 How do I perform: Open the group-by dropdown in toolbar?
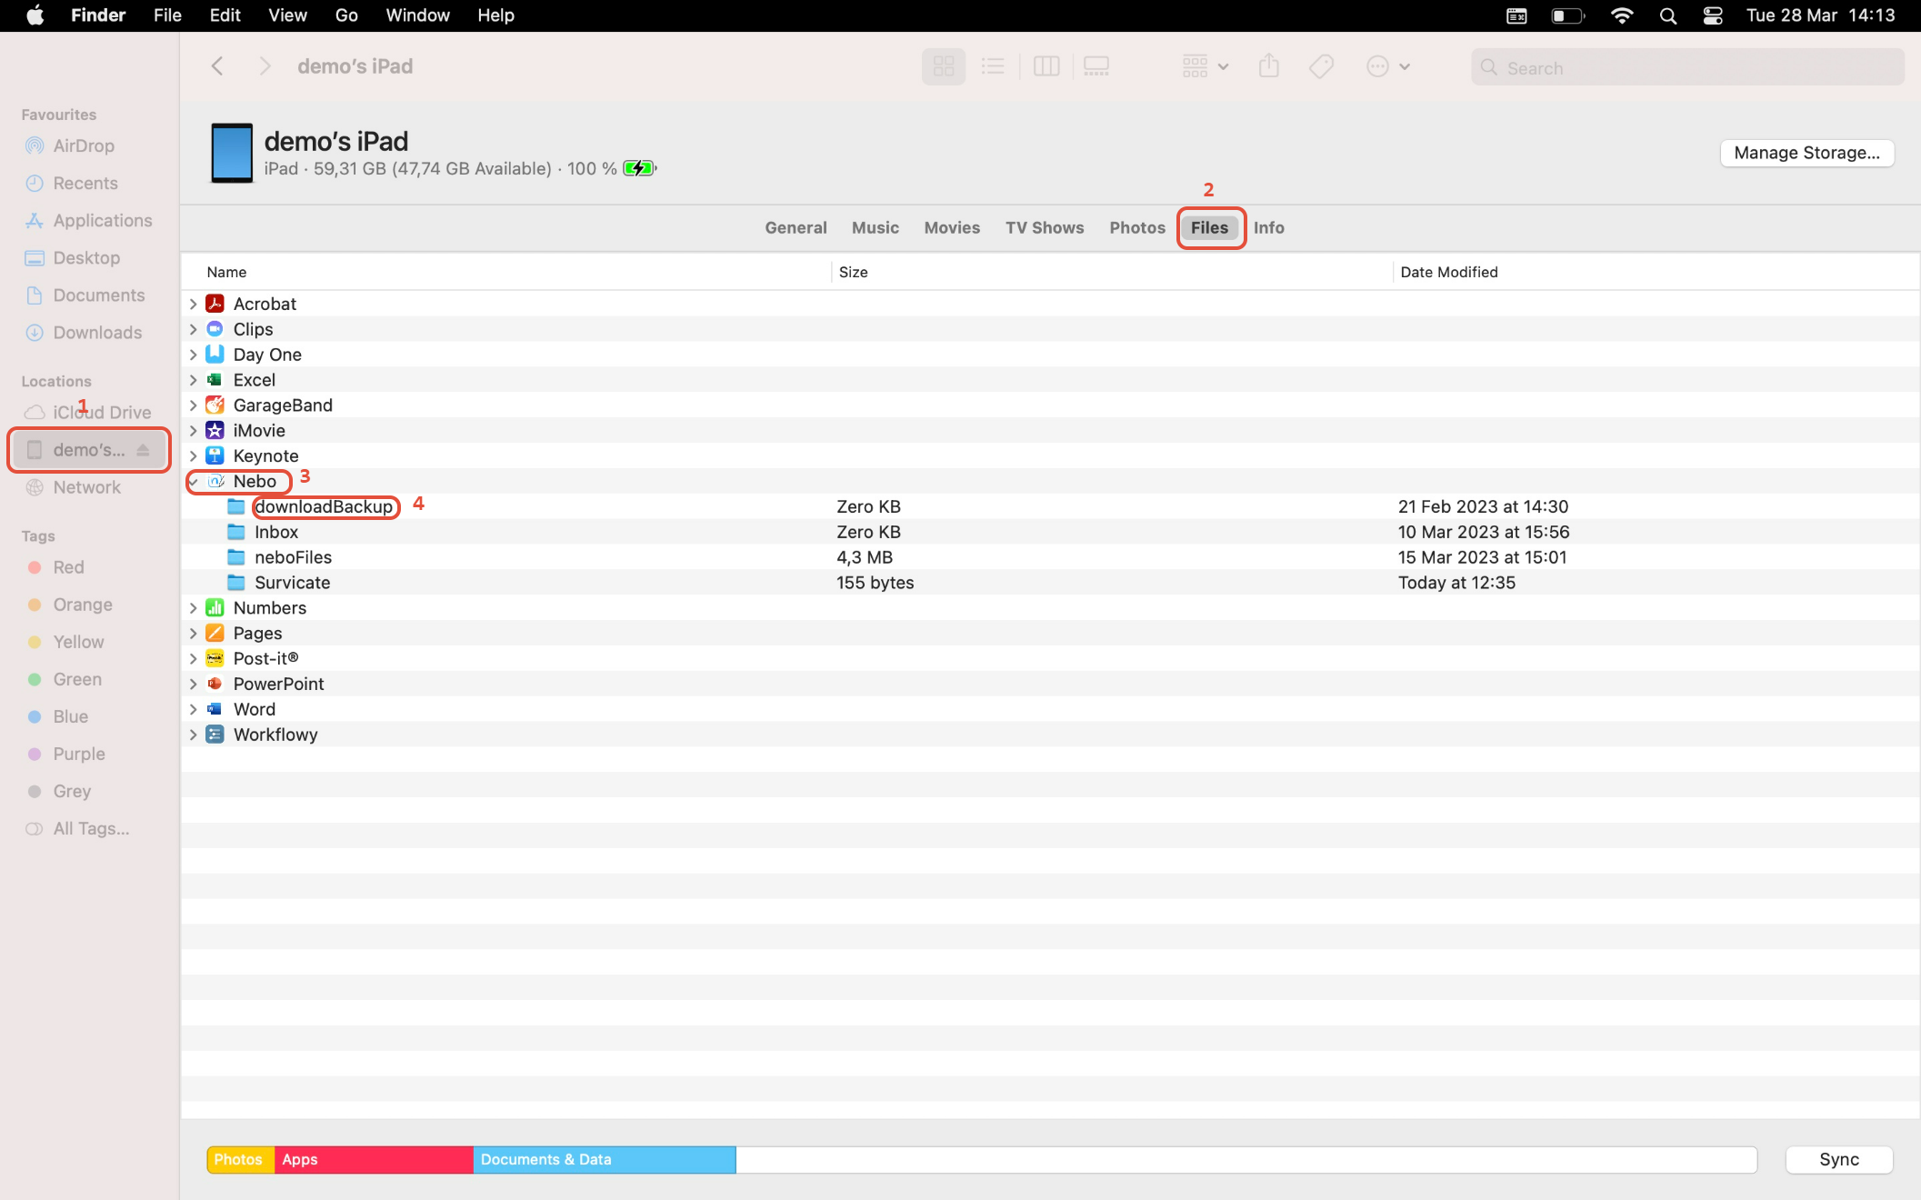(x=1205, y=66)
